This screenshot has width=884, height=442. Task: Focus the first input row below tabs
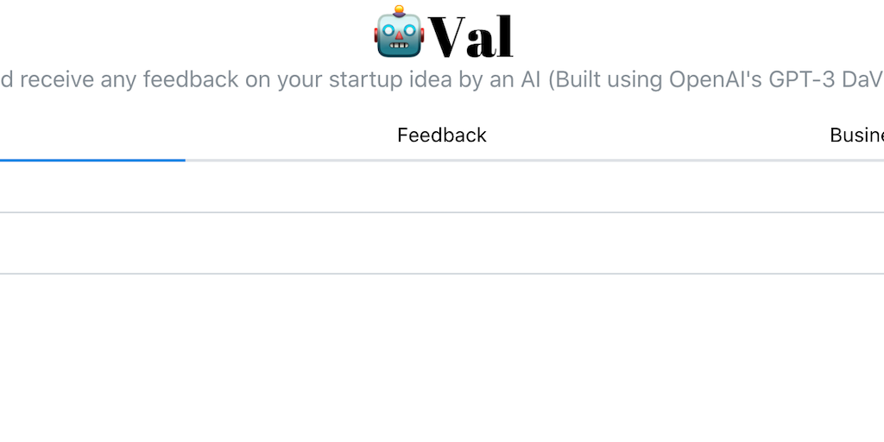pos(441,186)
